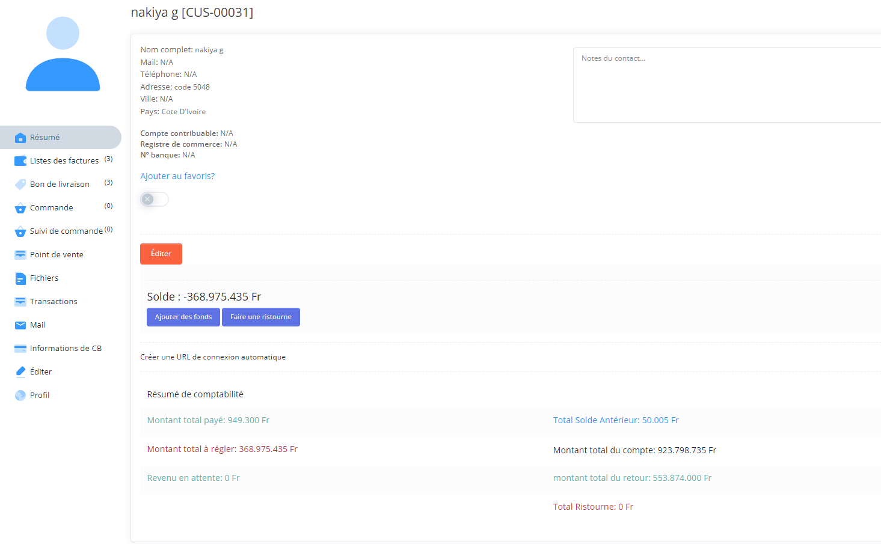
Task: Click the Ajouter au favoris link
Action: tap(177, 176)
